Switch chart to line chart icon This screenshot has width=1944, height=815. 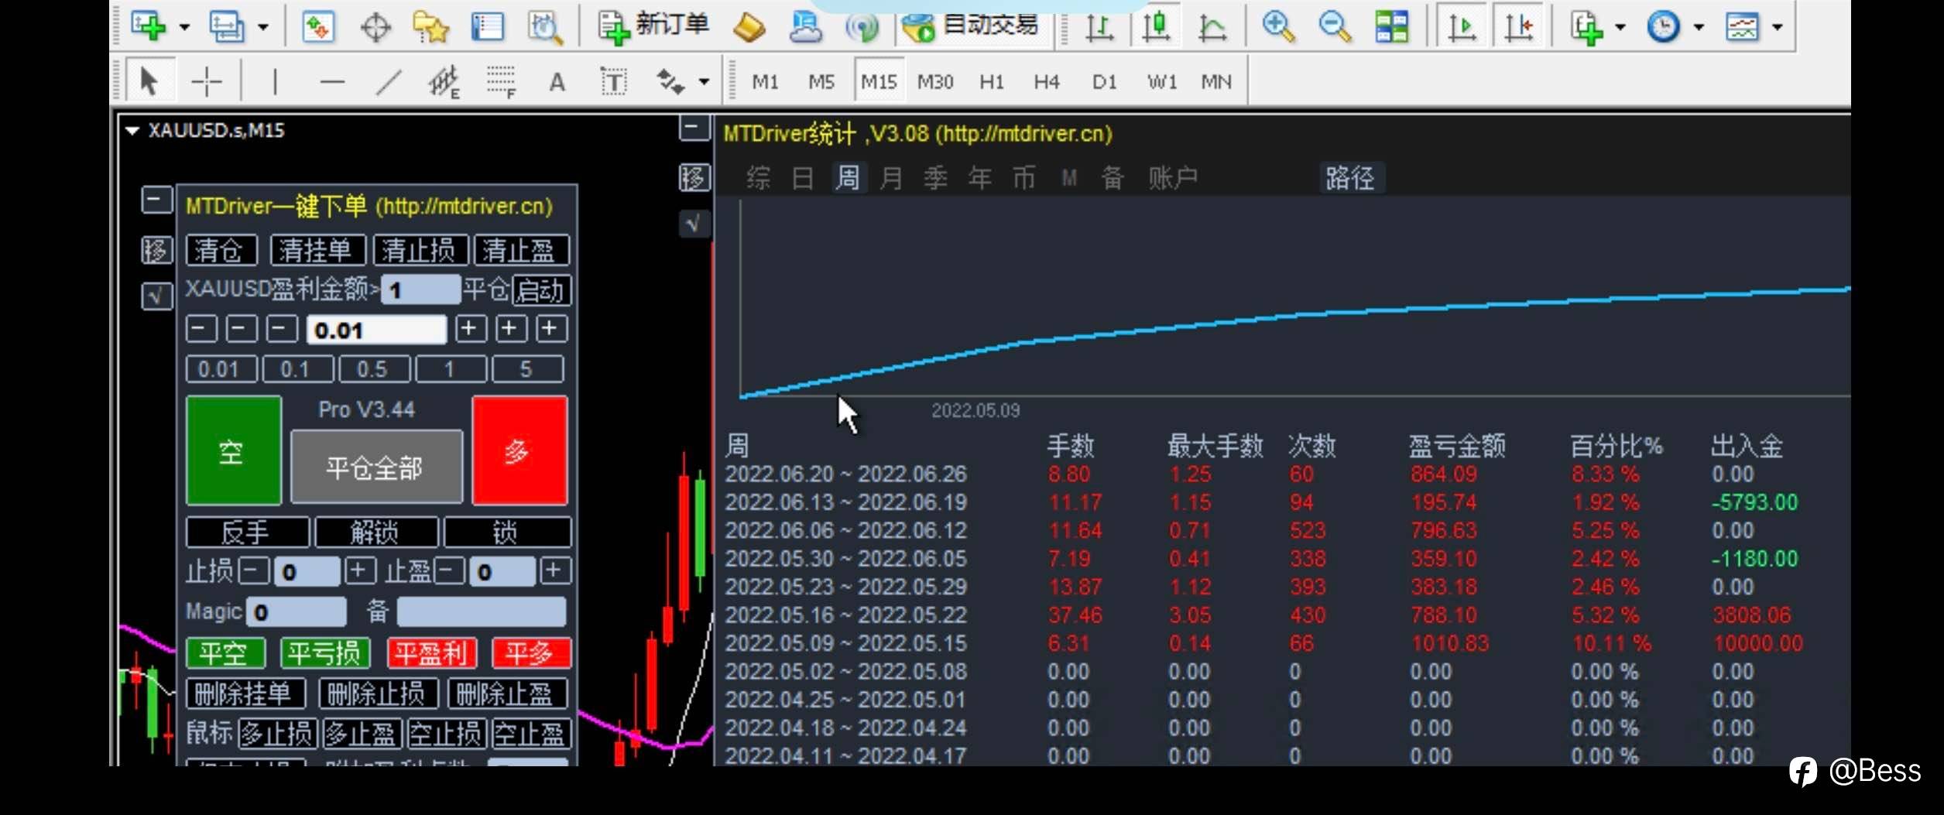click(x=1212, y=28)
